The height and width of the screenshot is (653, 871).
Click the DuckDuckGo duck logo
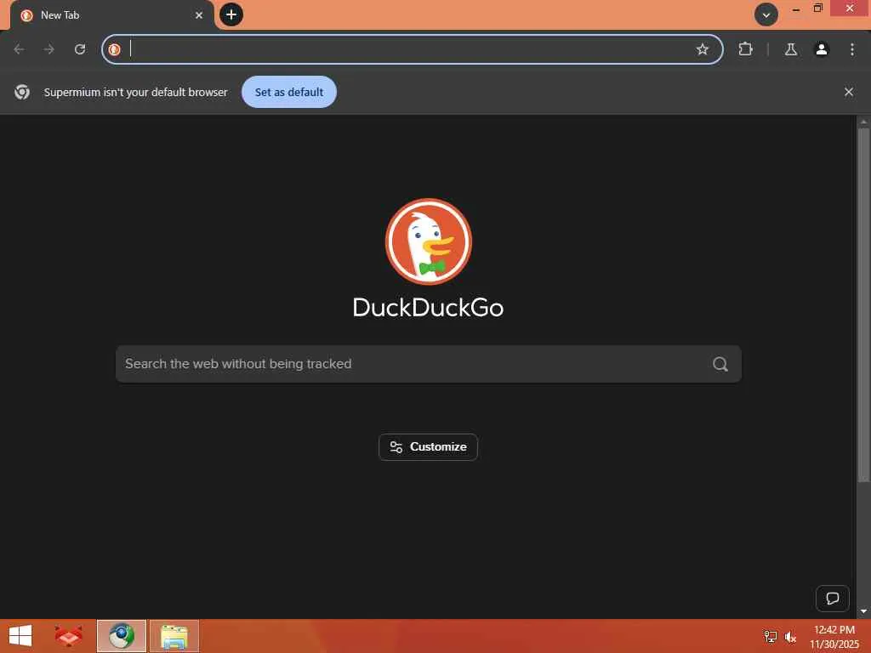429,241
